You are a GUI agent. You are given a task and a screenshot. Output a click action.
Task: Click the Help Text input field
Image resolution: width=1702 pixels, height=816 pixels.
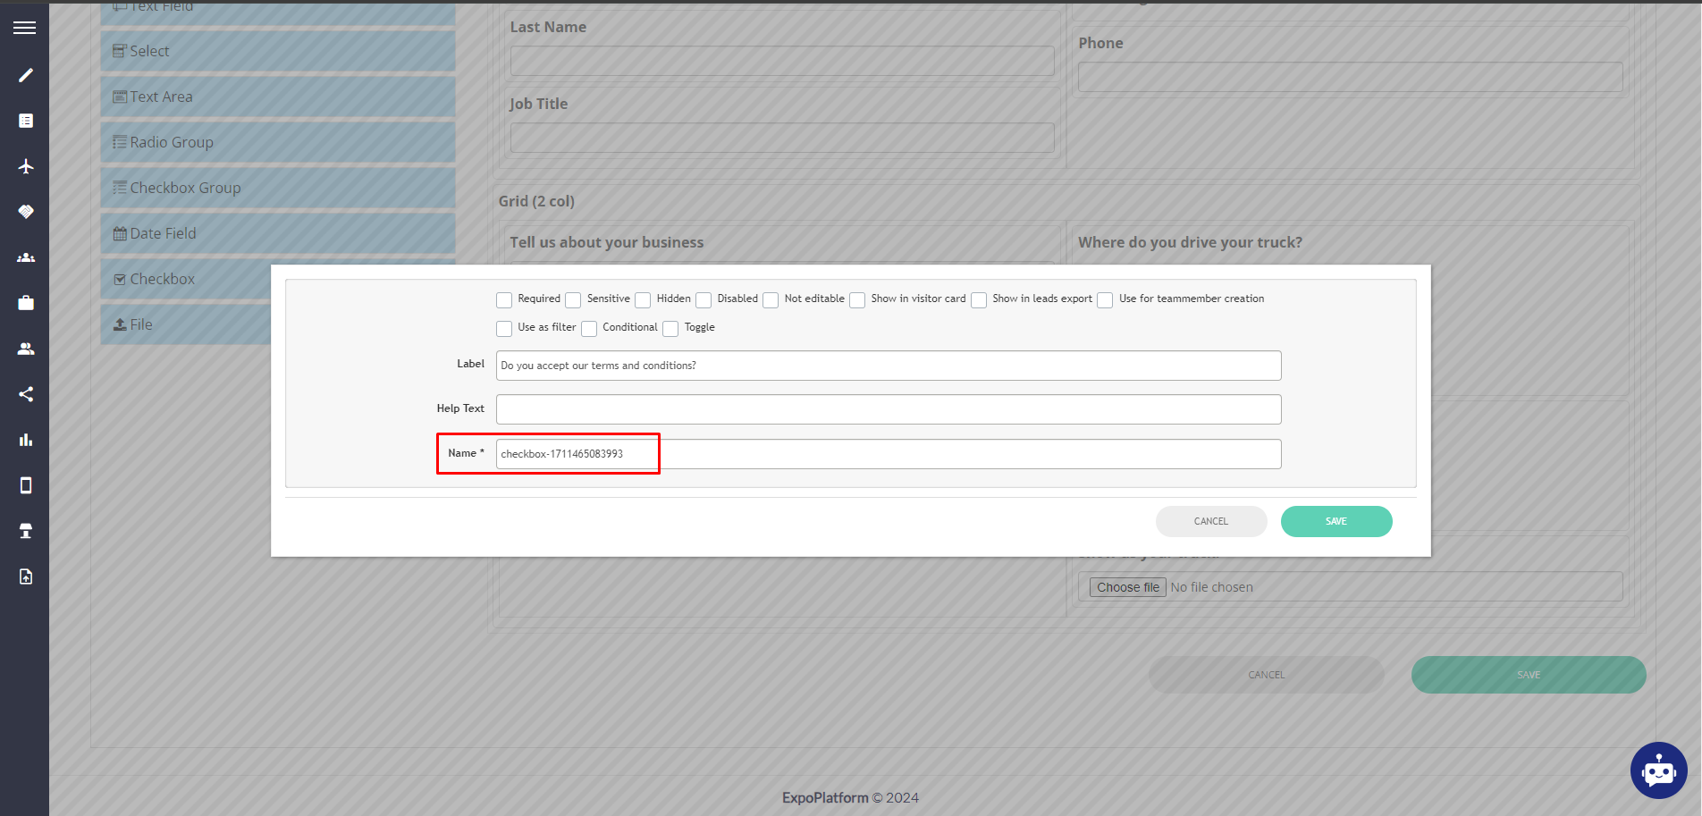pos(888,408)
